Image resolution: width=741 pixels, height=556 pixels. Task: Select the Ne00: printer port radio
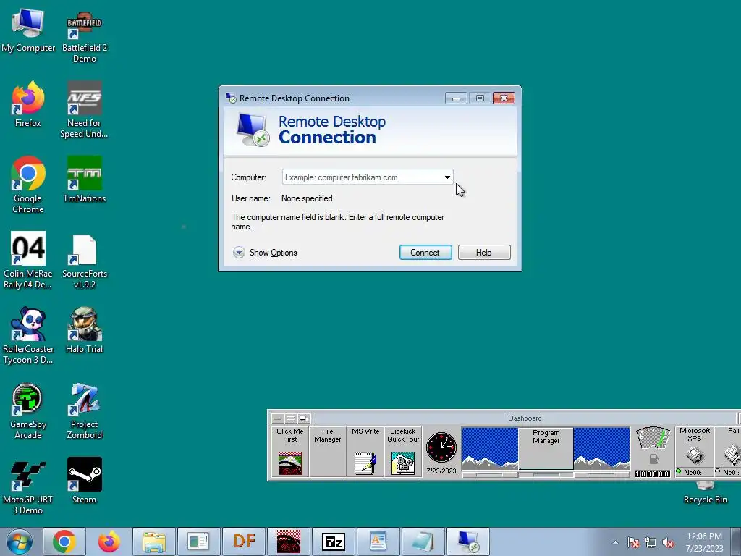tap(679, 471)
